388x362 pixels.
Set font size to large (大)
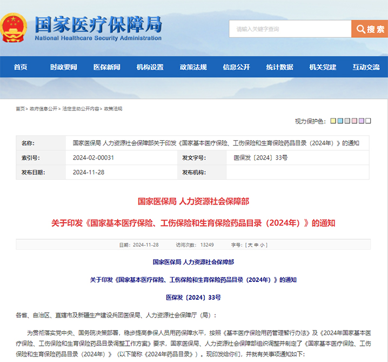(x=250, y=245)
